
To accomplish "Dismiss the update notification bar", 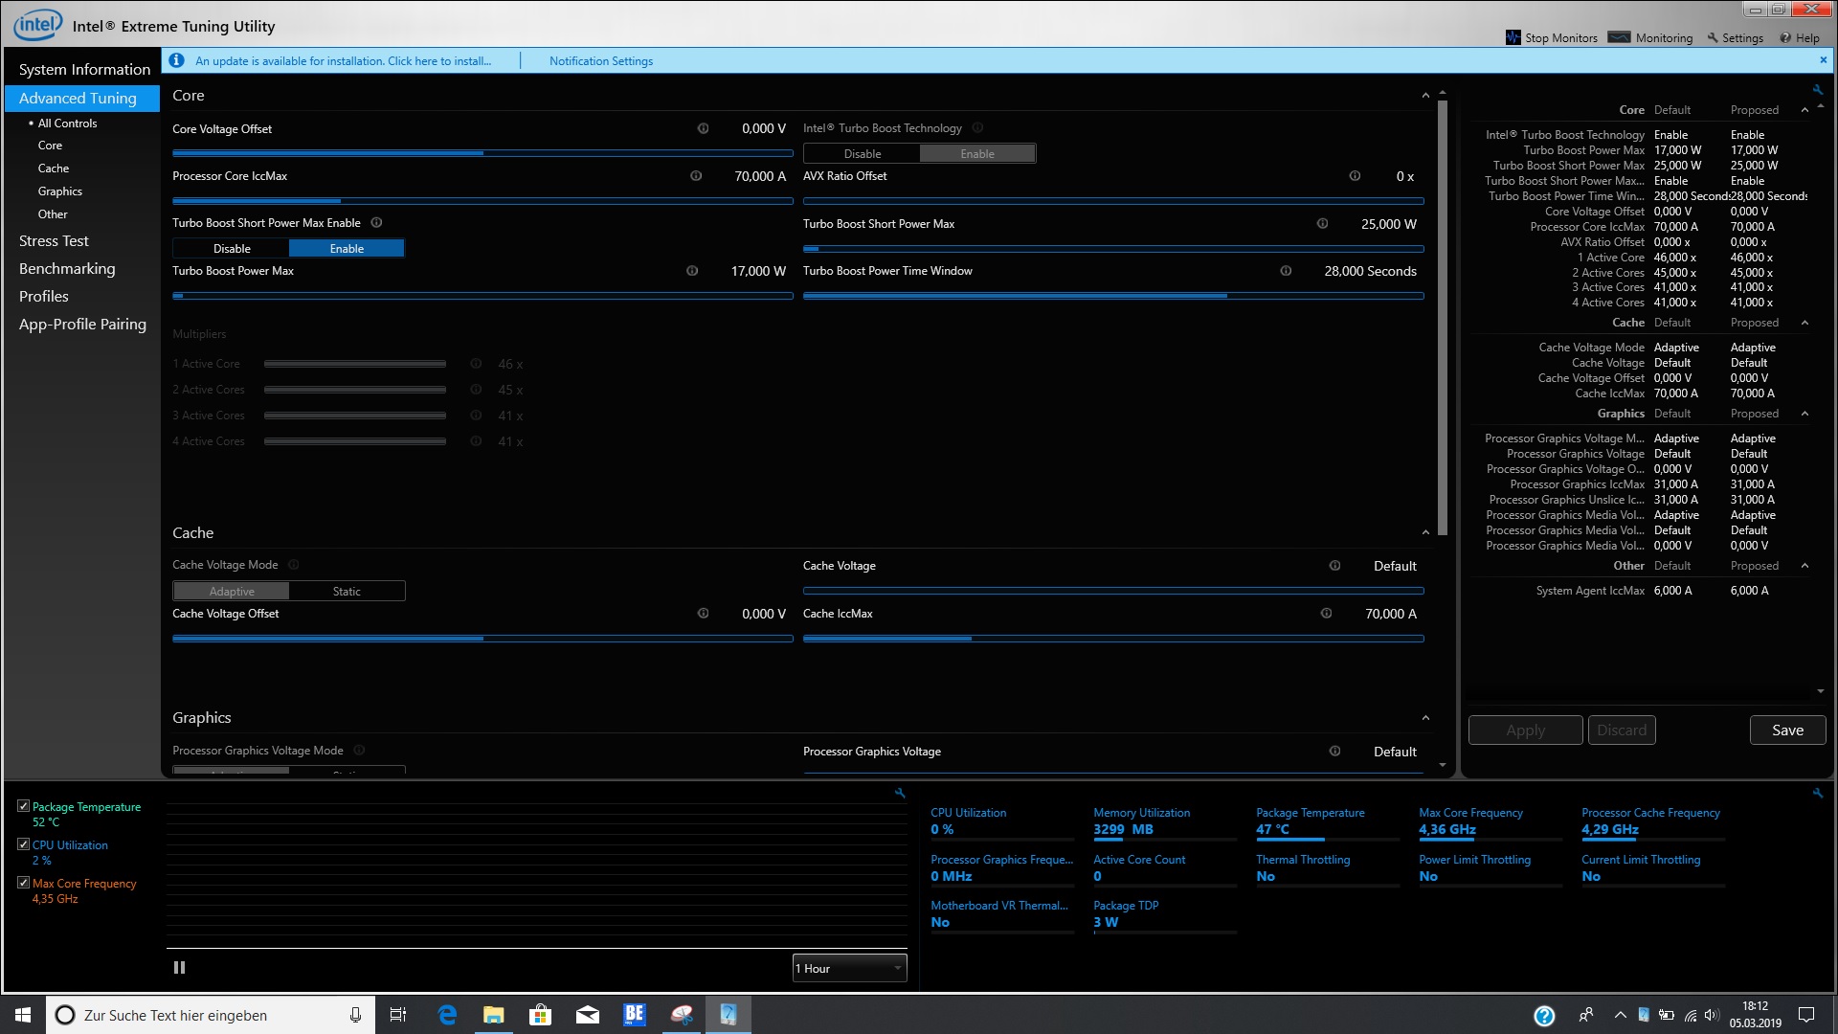I will [1823, 60].
